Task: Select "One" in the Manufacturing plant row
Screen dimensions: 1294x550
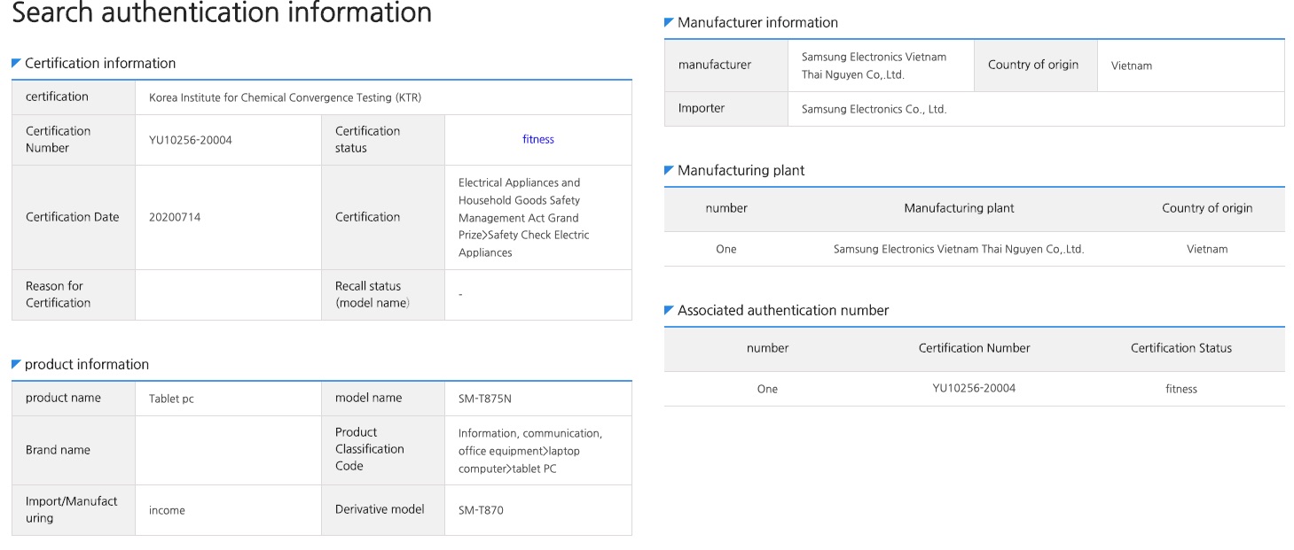Action: (726, 249)
